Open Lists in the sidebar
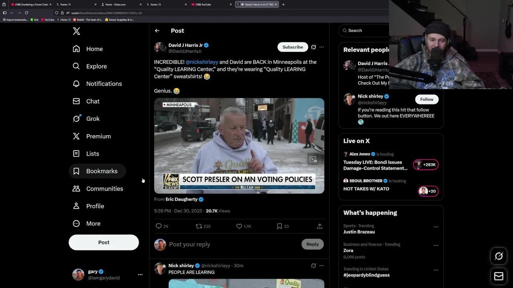This screenshot has height=288, width=513. click(x=86, y=154)
